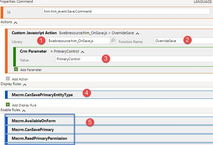
Task: Click the Add Action link
Action: click(20, 79)
